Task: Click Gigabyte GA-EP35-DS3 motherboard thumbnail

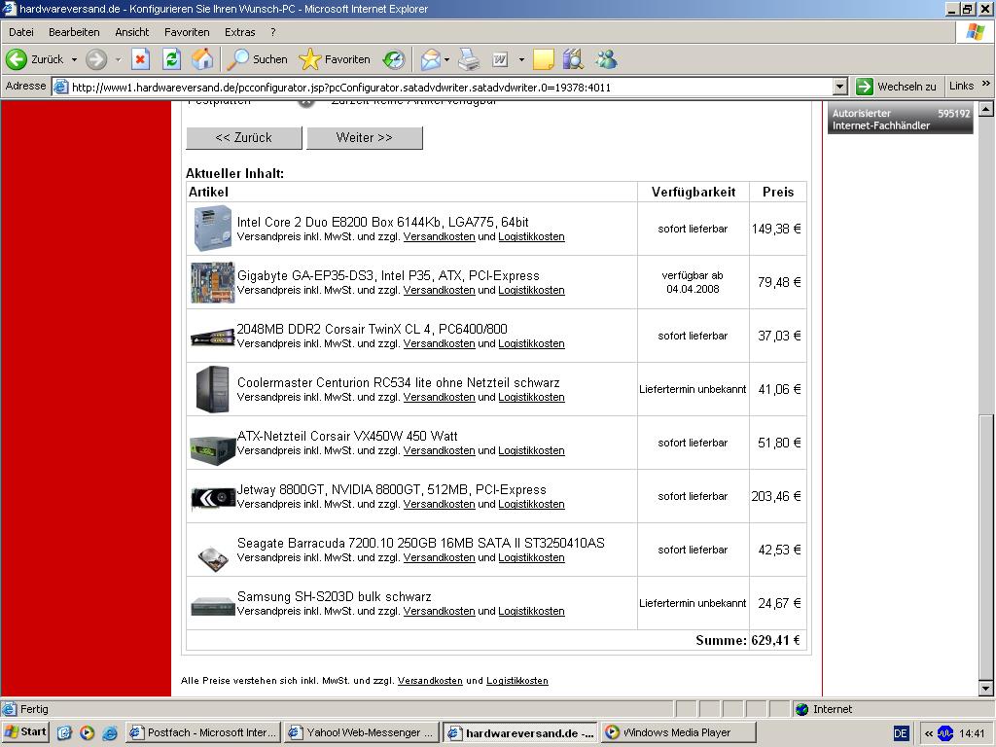Action: [213, 282]
